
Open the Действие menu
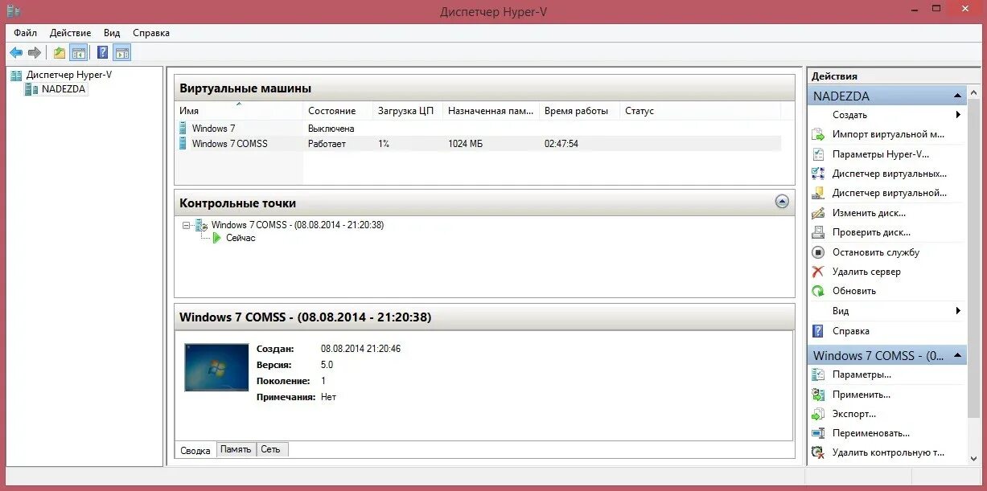click(x=70, y=33)
